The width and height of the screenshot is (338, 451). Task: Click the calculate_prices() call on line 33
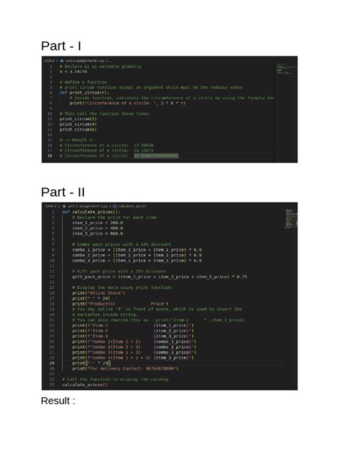[x=85, y=385]
